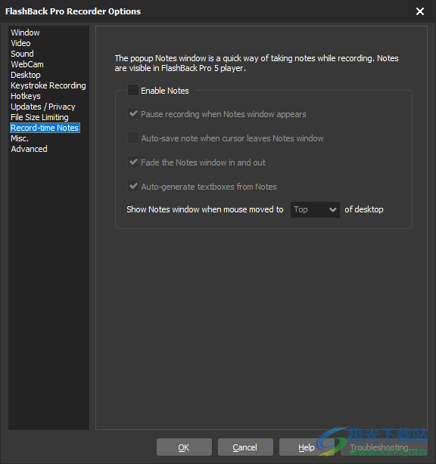Select Window in the options list

[x=25, y=32]
